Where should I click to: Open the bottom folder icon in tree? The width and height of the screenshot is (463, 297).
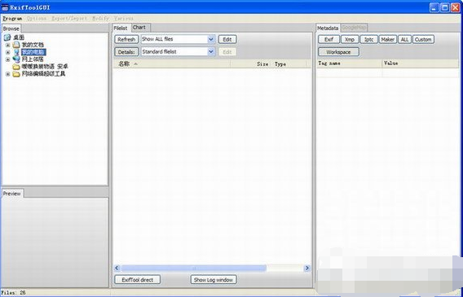pyautogui.click(x=16, y=74)
